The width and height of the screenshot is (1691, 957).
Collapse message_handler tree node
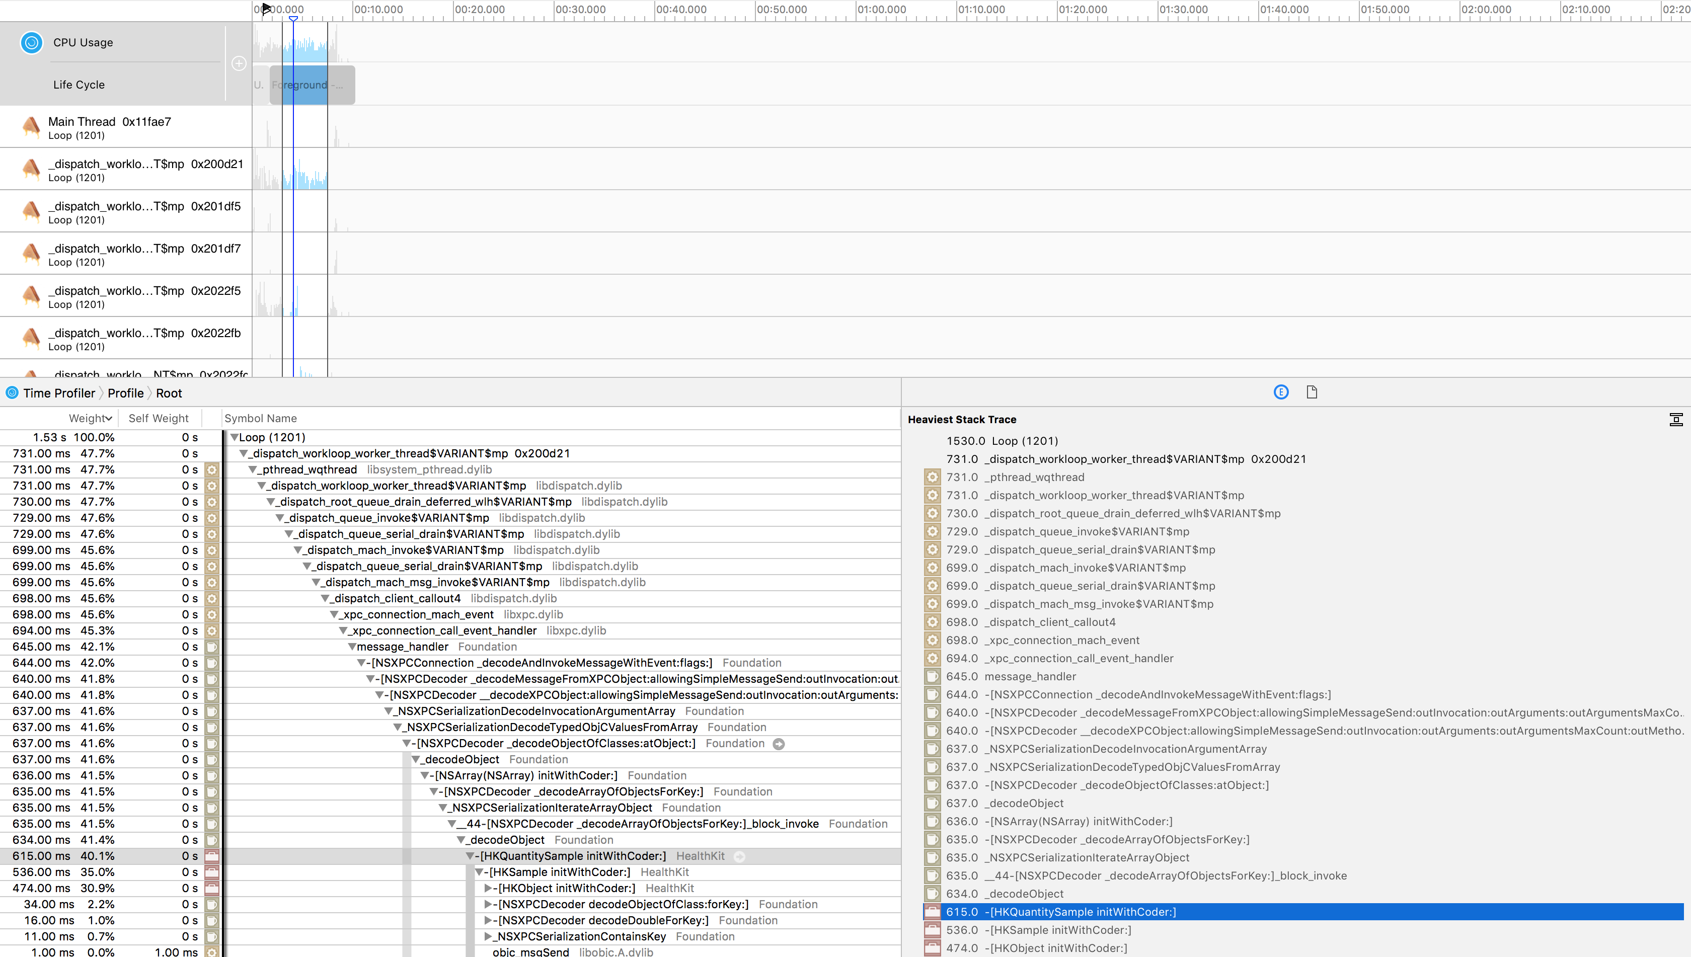(352, 647)
